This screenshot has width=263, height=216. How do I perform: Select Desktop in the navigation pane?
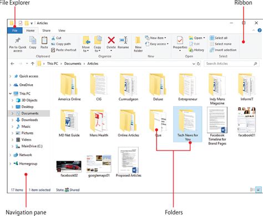coord(24,107)
